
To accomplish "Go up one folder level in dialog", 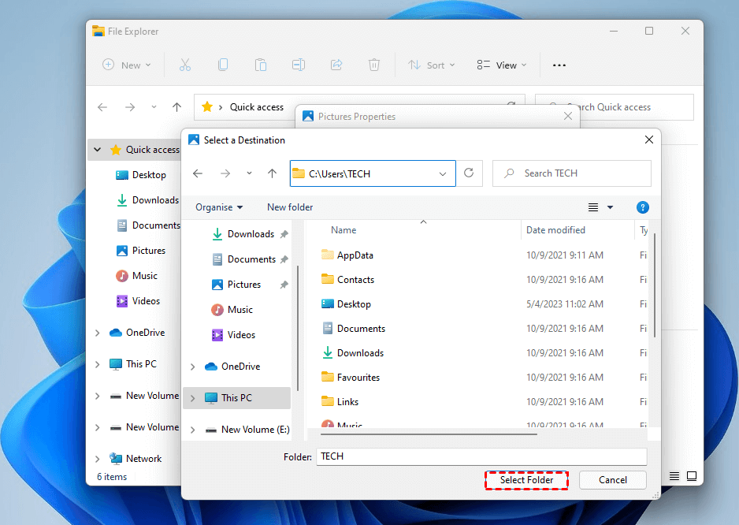I will 272,173.
